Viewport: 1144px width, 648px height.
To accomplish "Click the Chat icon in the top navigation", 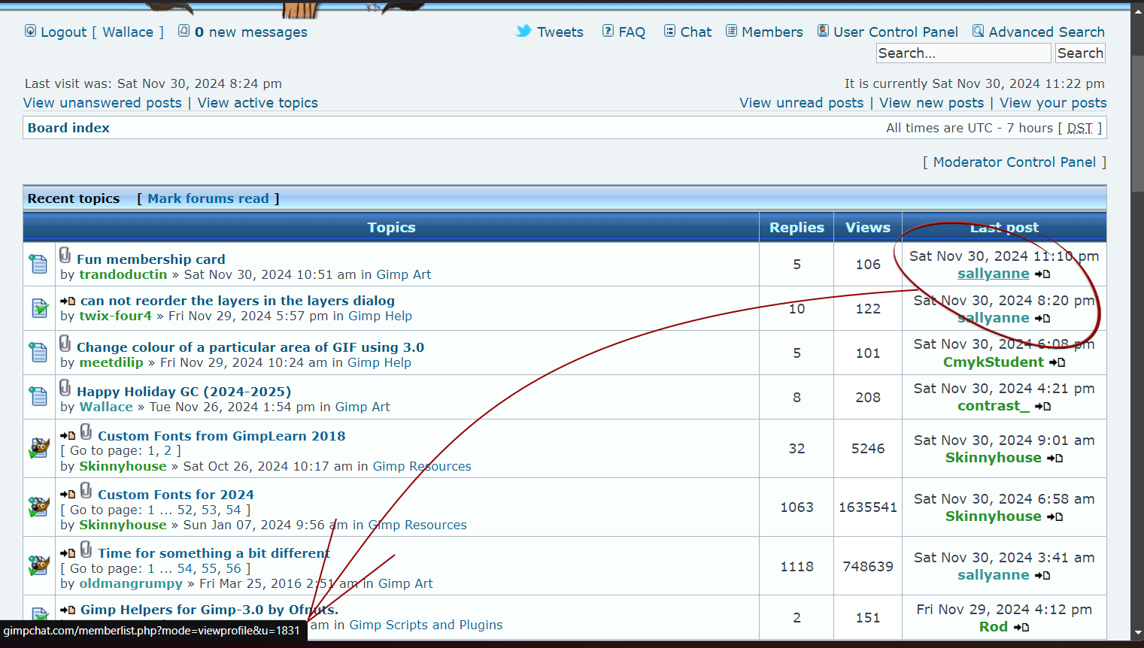I will click(669, 31).
